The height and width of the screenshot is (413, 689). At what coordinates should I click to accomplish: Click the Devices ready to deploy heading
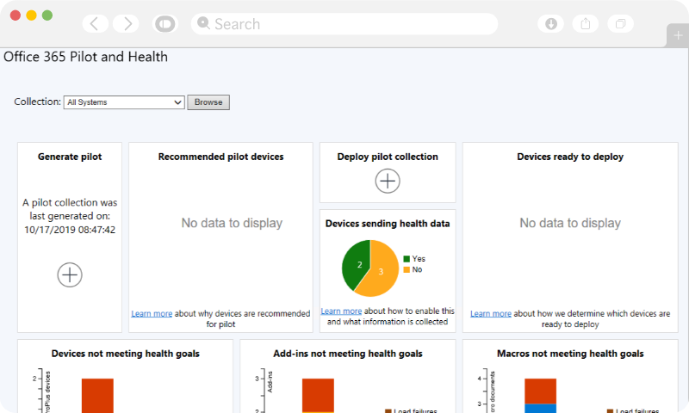[x=570, y=157]
